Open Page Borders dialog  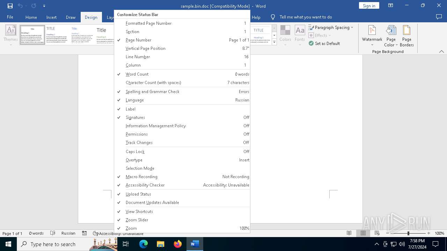(406, 36)
